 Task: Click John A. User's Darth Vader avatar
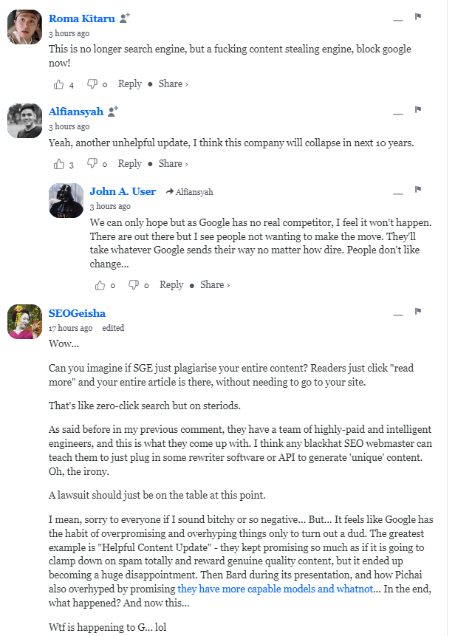coord(66,200)
